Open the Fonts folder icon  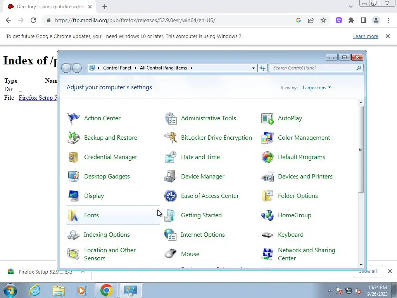[x=73, y=215]
